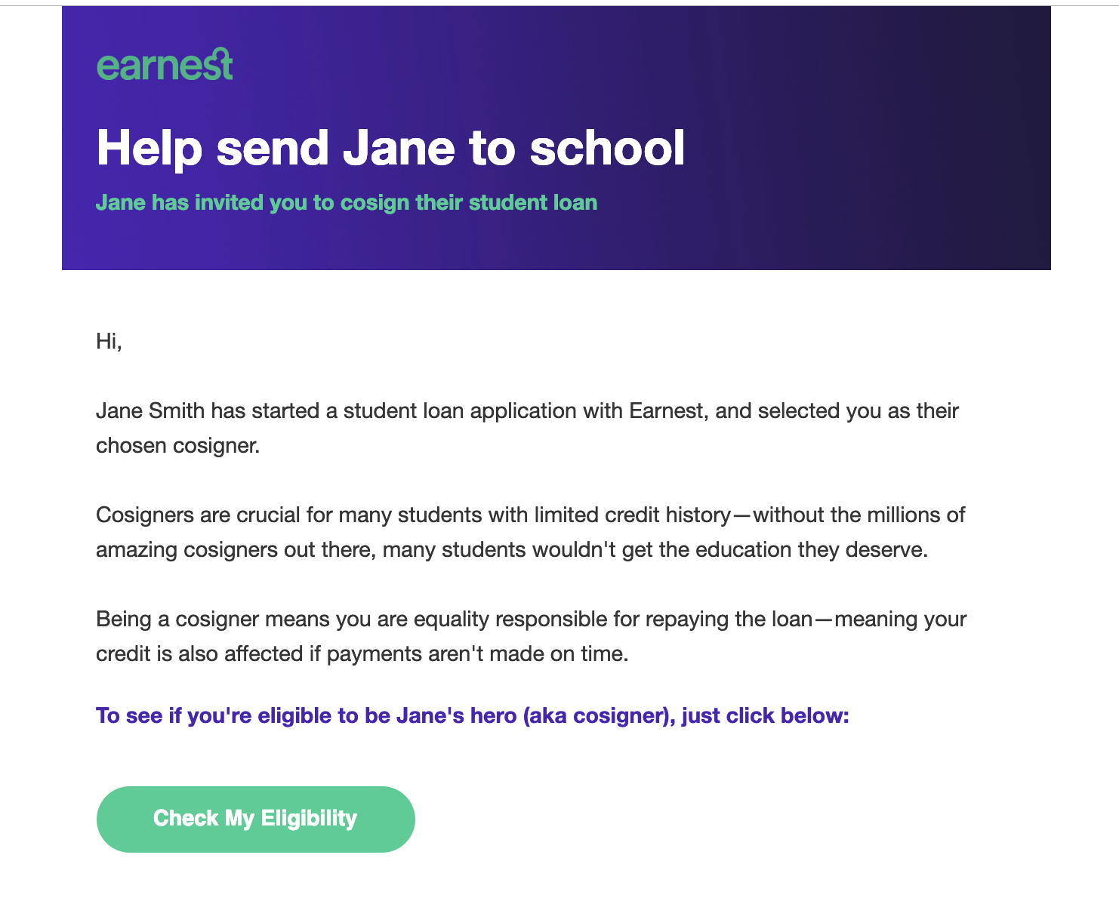Click the Jane Smith student loan application paragraph

pyautogui.click(x=527, y=428)
